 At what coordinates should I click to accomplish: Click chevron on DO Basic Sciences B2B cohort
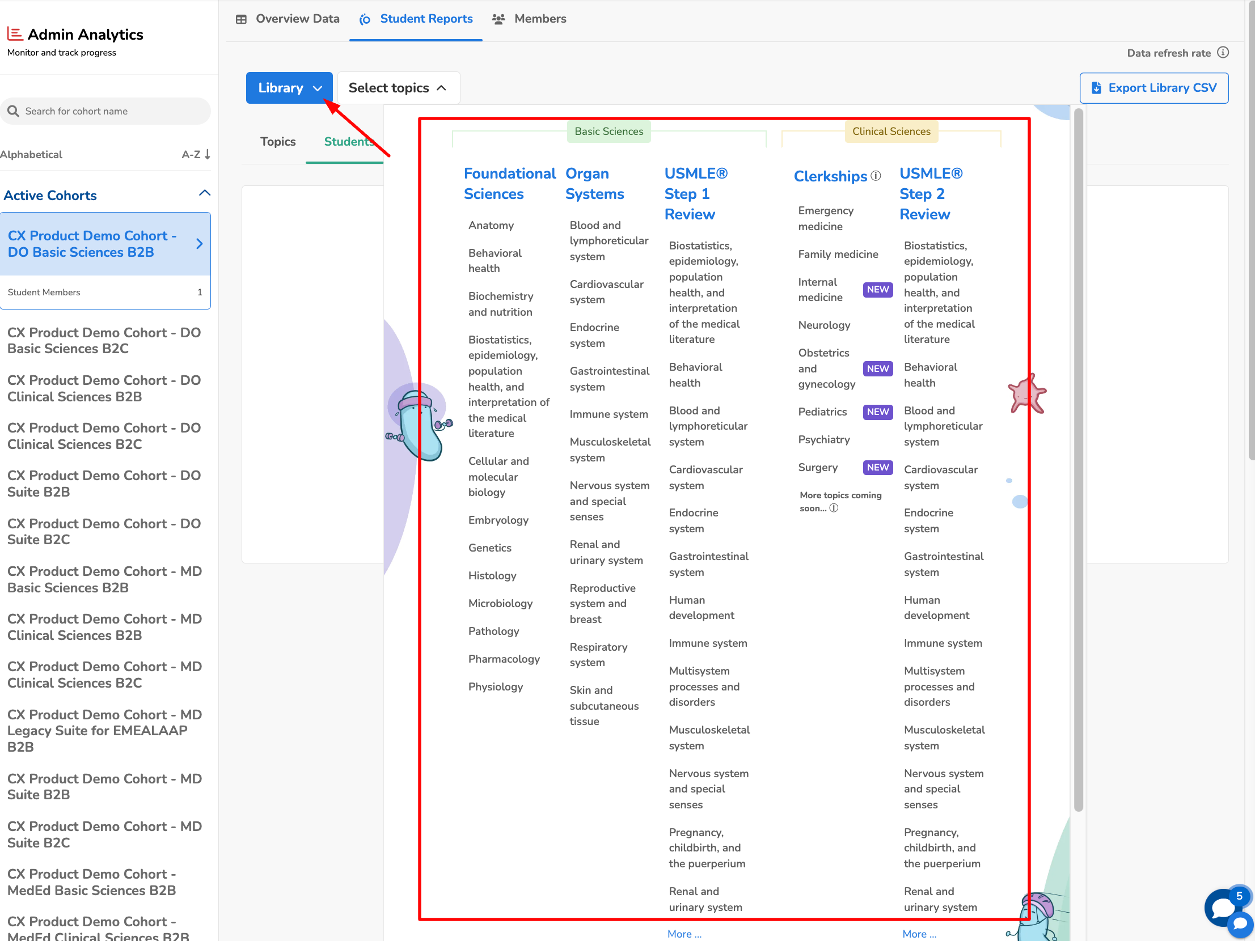199,244
